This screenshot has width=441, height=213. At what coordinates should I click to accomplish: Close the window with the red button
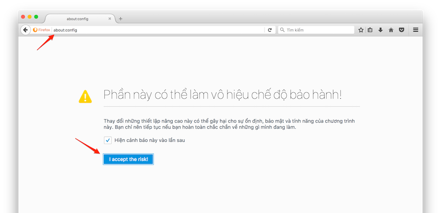pos(23,17)
